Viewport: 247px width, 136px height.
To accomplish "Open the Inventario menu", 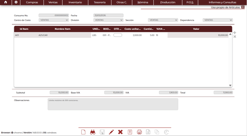I will click(x=75, y=2).
